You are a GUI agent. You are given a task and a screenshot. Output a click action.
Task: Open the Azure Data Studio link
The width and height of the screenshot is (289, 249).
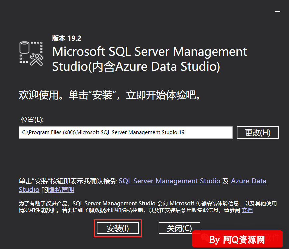pos(249,181)
